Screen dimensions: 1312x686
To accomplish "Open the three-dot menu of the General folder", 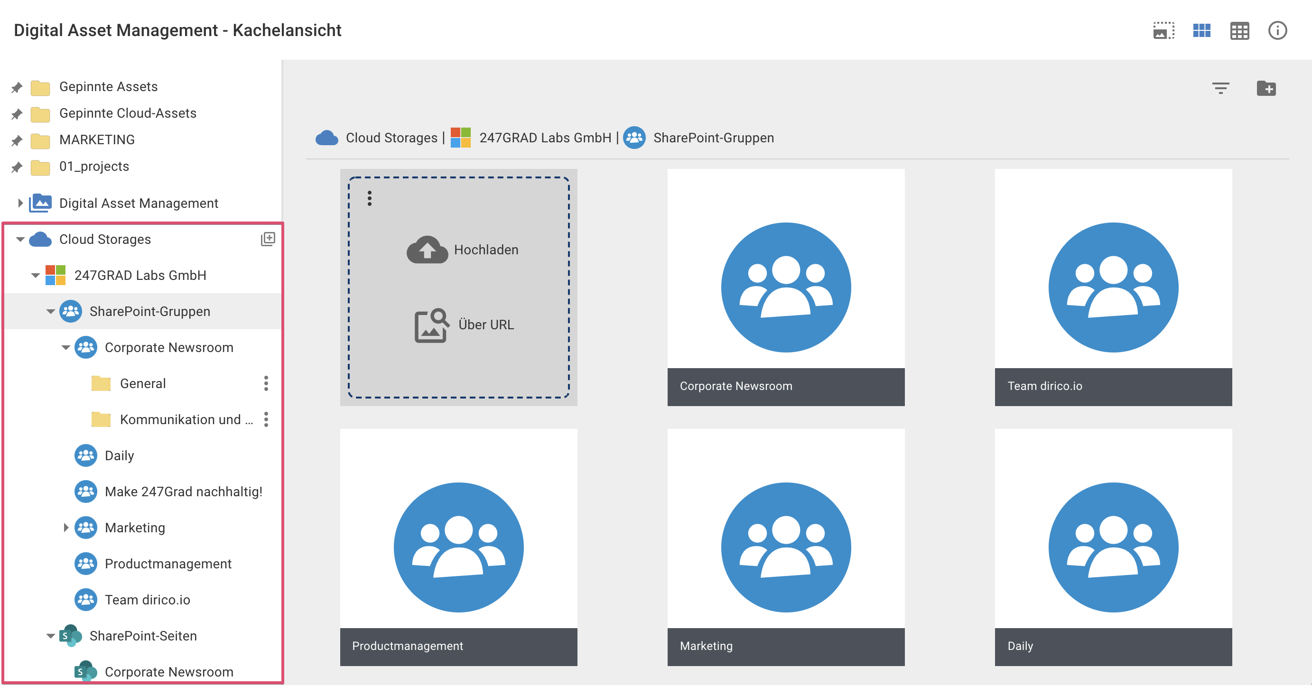I will coord(266,383).
